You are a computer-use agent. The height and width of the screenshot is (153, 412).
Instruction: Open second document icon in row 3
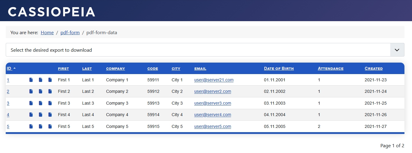pyautogui.click(x=40, y=103)
